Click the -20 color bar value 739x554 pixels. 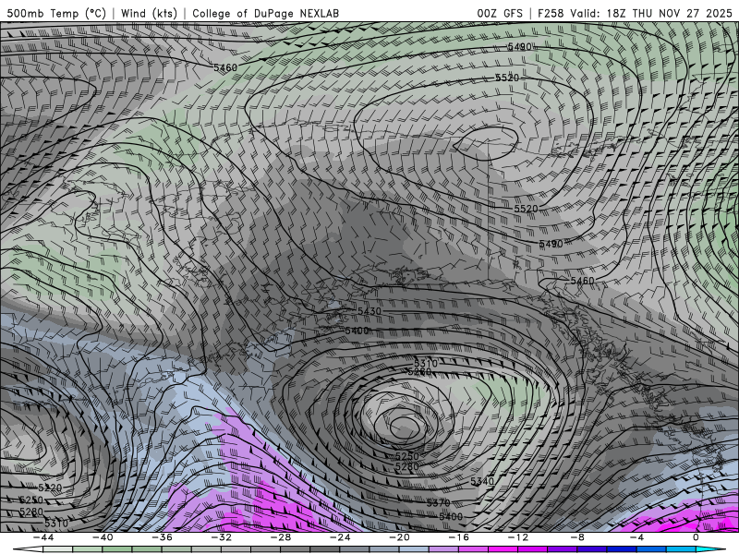(399, 537)
